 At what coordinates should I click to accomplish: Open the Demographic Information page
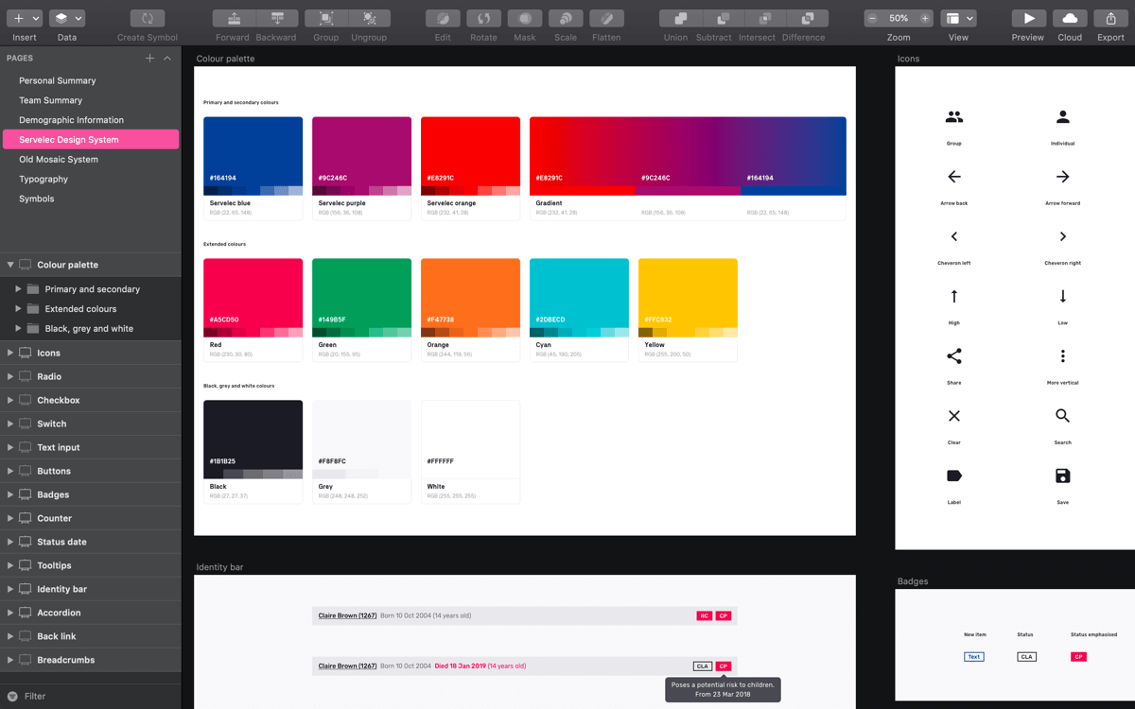point(91,120)
